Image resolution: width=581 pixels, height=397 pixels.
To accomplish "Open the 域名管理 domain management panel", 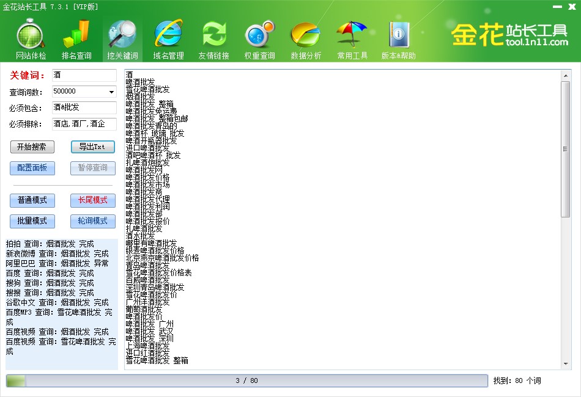I will click(x=168, y=38).
